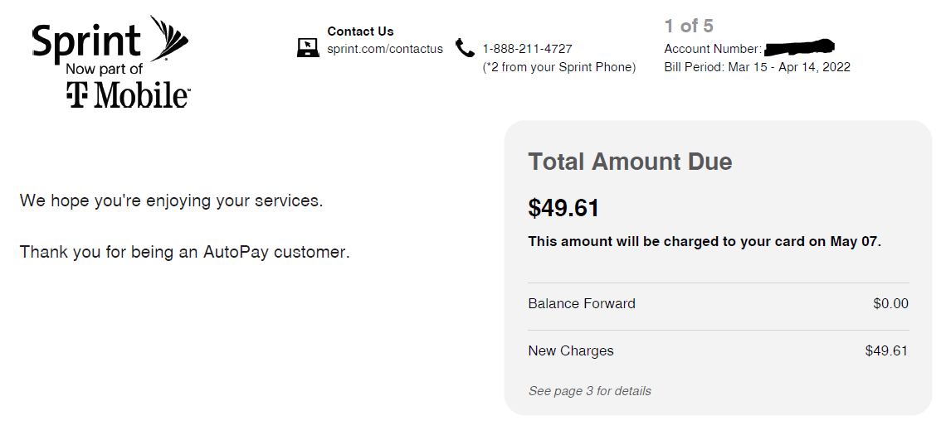Click the Sprint fan emblem
946x430 pixels.
[x=169, y=38]
